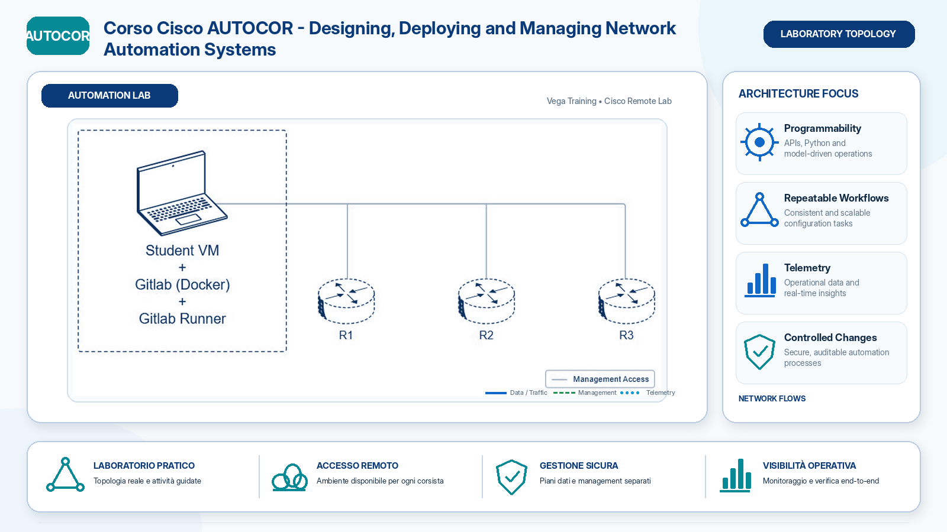Viewport: 947px width, 532px height.
Task: Click the Data / Traffic legend entry
Action: click(x=516, y=392)
